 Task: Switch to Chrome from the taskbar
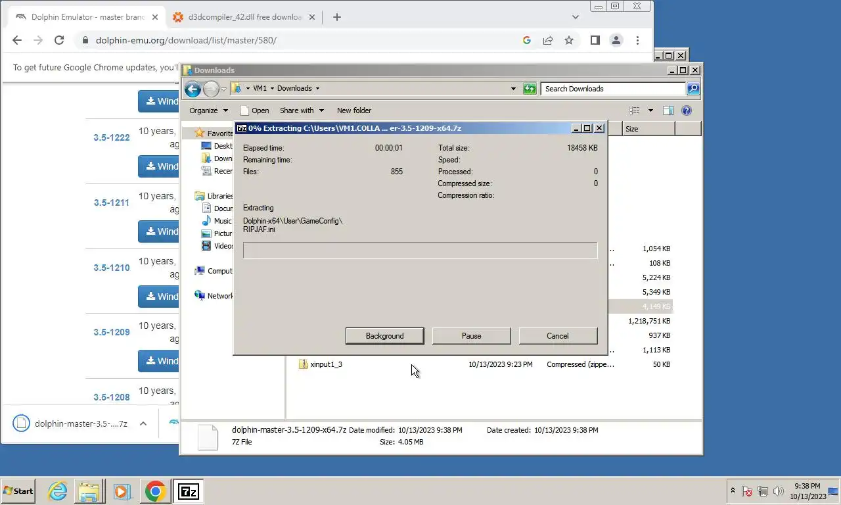click(x=155, y=491)
